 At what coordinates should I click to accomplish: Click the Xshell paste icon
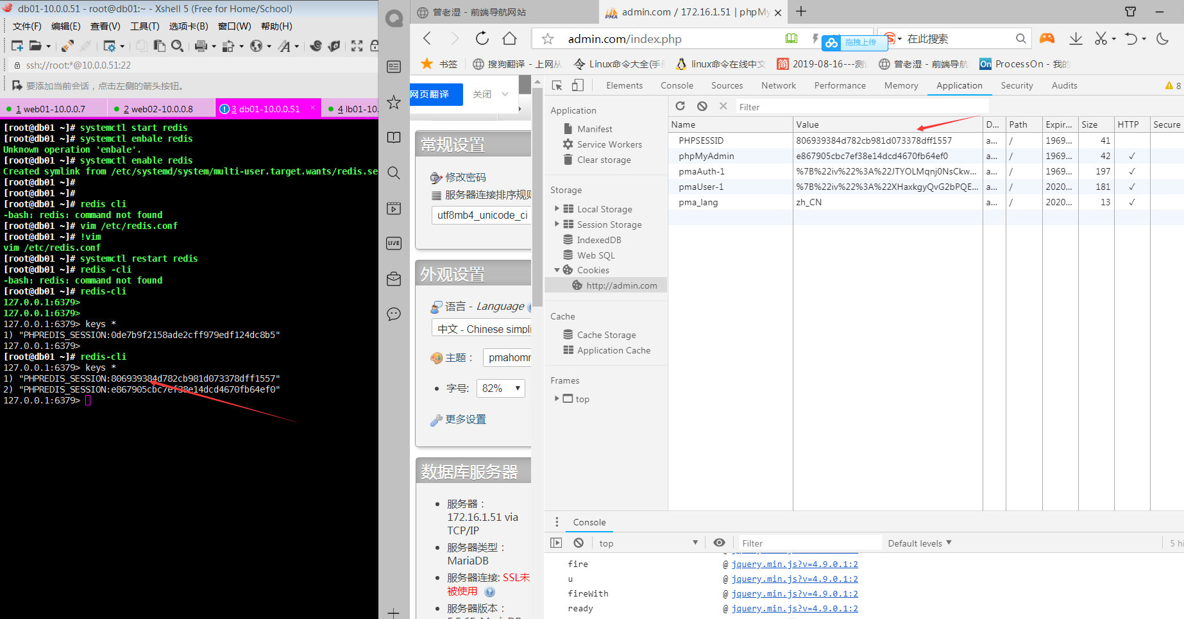point(159,46)
